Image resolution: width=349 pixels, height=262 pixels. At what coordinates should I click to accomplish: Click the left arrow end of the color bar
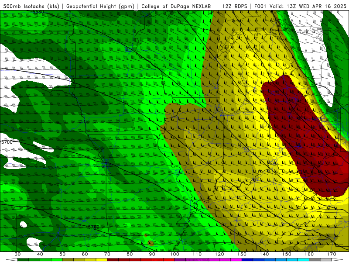(x=12, y=260)
